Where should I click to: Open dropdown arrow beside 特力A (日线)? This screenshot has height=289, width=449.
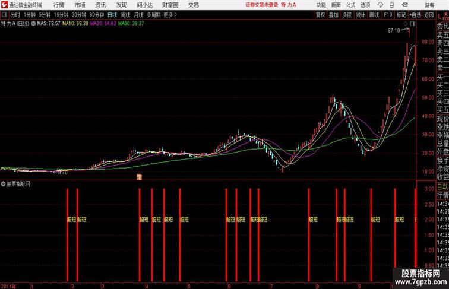33,24
